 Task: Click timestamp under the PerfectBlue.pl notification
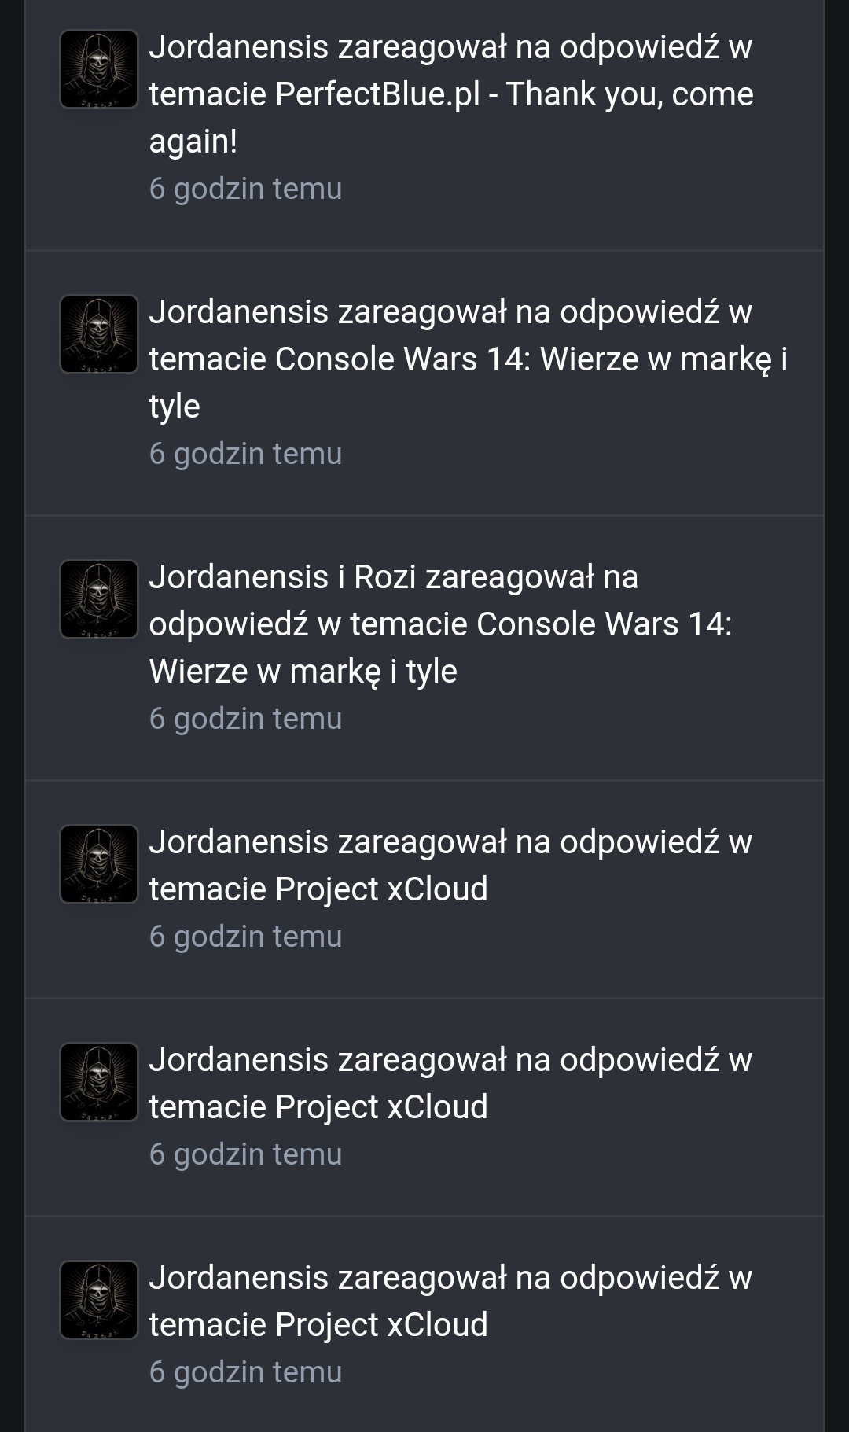245,189
